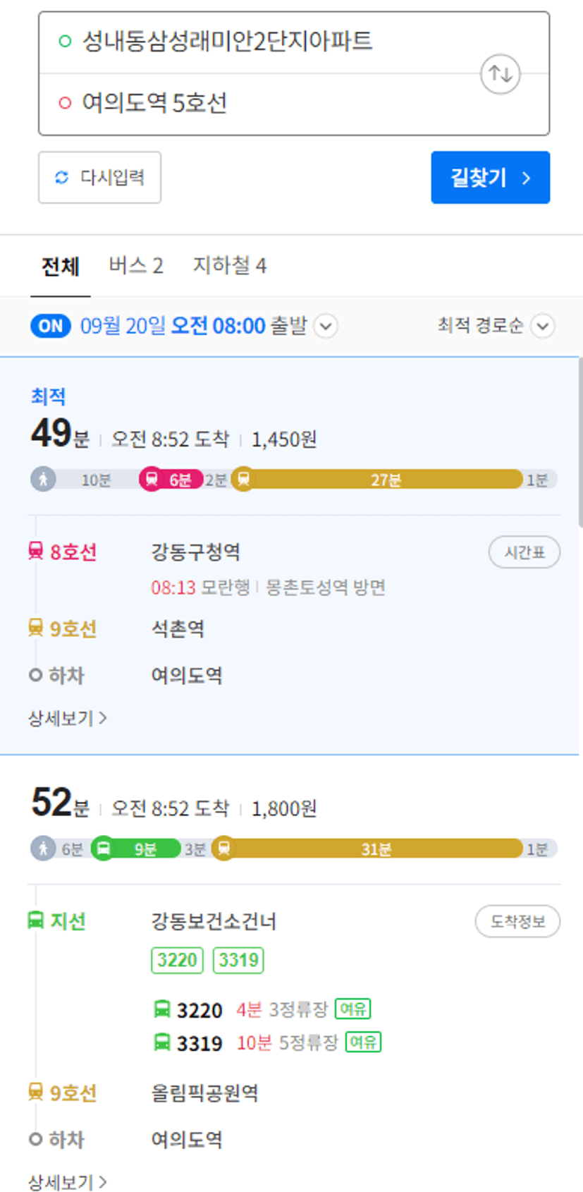Click green bus icon on the 52분 route bar
This screenshot has width=583, height=1192.
tap(104, 848)
